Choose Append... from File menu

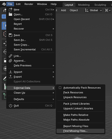pyautogui.click(x=31, y=61)
